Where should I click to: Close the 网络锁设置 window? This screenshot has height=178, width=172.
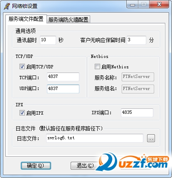click(x=159, y=5)
